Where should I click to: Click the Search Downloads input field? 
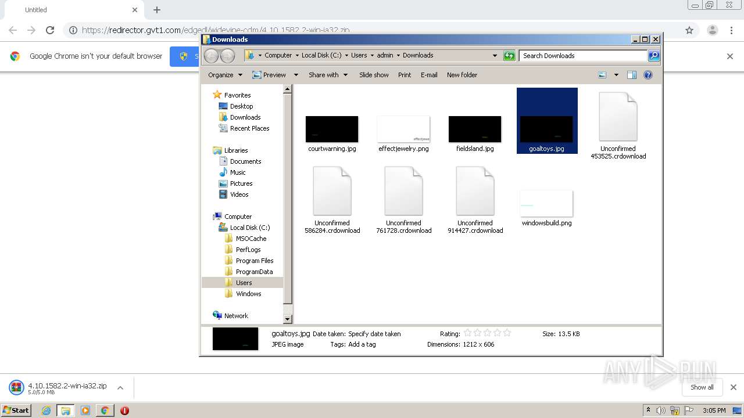tap(583, 56)
